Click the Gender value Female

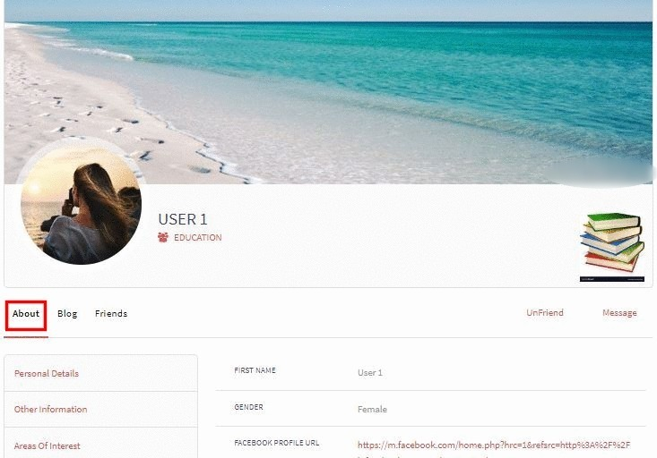tap(372, 409)
